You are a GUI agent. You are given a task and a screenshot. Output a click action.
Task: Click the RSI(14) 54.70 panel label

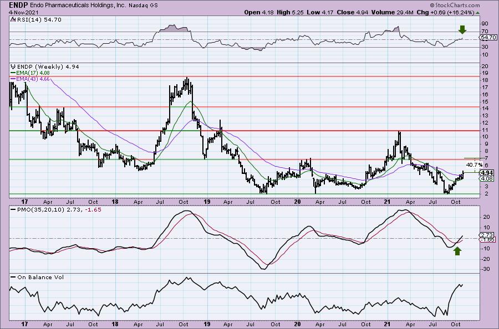[x=39, y=20]
